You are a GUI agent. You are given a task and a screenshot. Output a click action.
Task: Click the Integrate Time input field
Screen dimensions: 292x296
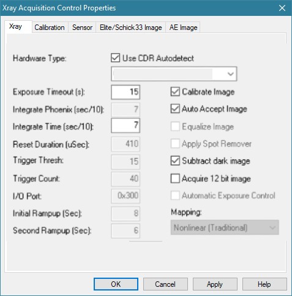click(x=125, y=125)
